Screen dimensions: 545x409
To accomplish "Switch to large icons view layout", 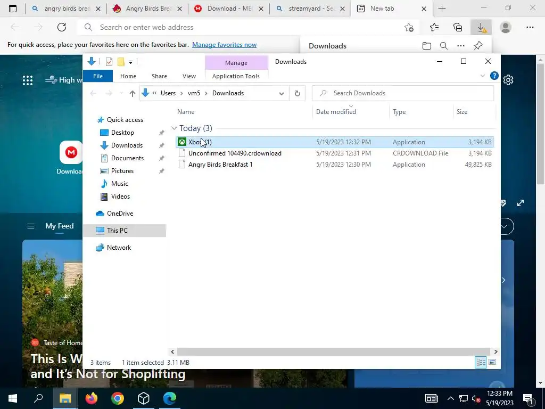I will (x=492, y=362).
